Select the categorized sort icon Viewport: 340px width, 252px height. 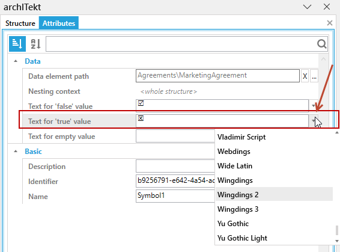(17, 44)
